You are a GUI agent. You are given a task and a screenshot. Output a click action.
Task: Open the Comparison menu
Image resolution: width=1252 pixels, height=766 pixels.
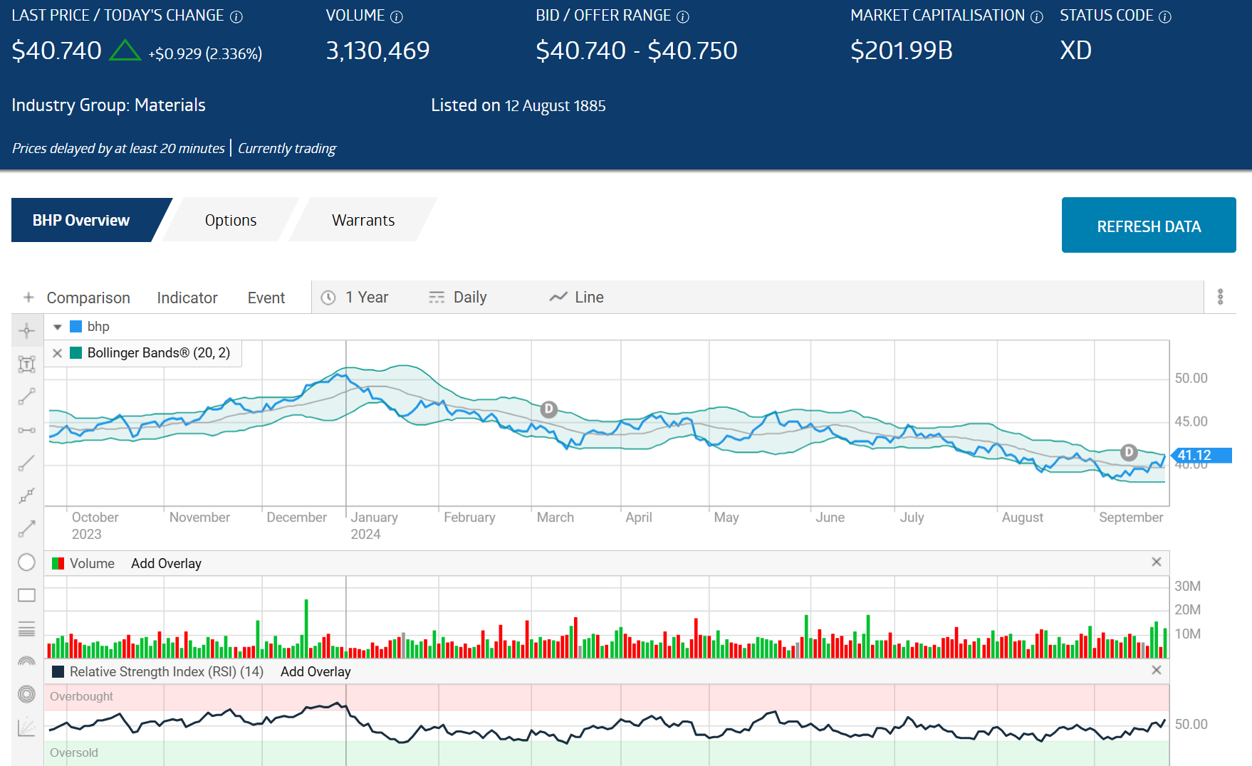pyautogui.click(x=88, y=298)
